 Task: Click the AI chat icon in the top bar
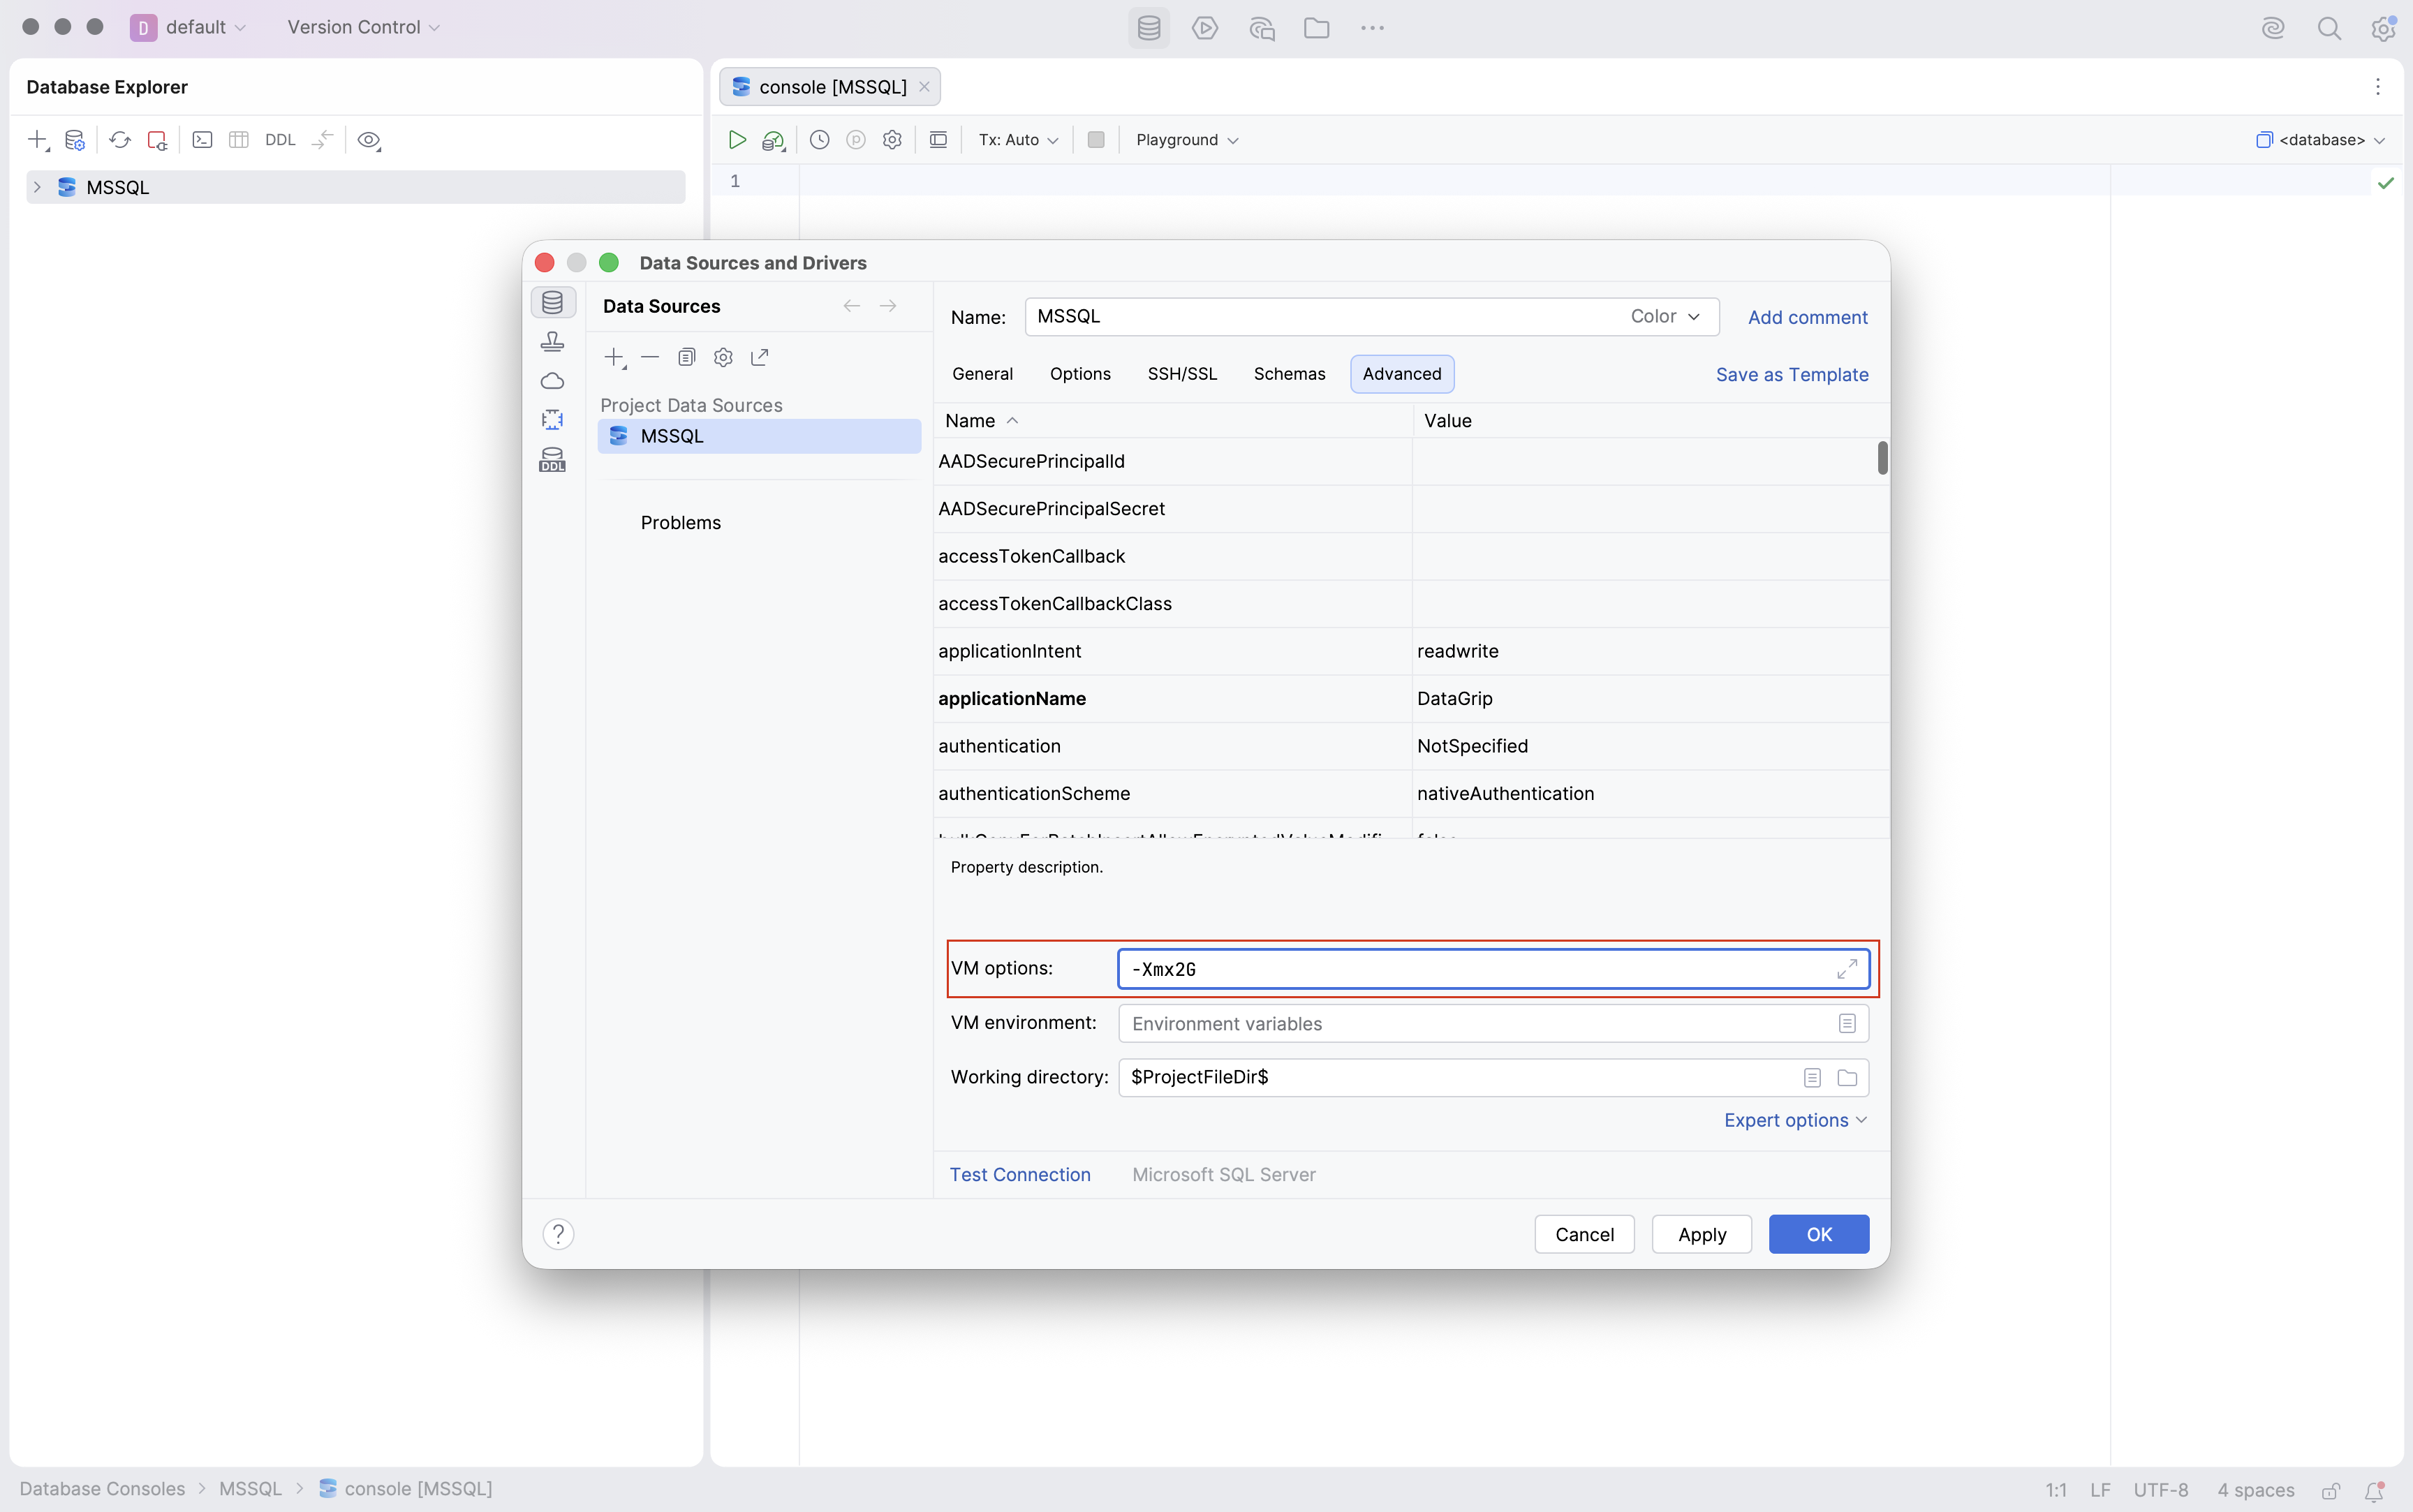click(1262, 28)
